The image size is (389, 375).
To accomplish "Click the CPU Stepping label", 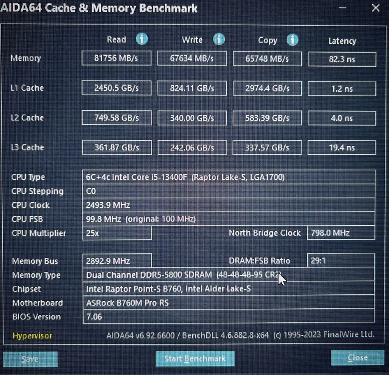I will [37, 191].
